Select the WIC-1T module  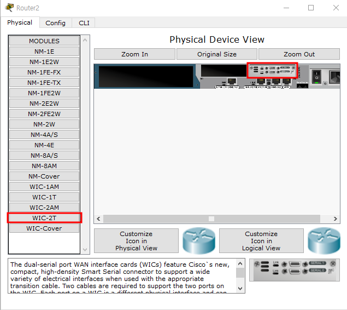(44, 197)
